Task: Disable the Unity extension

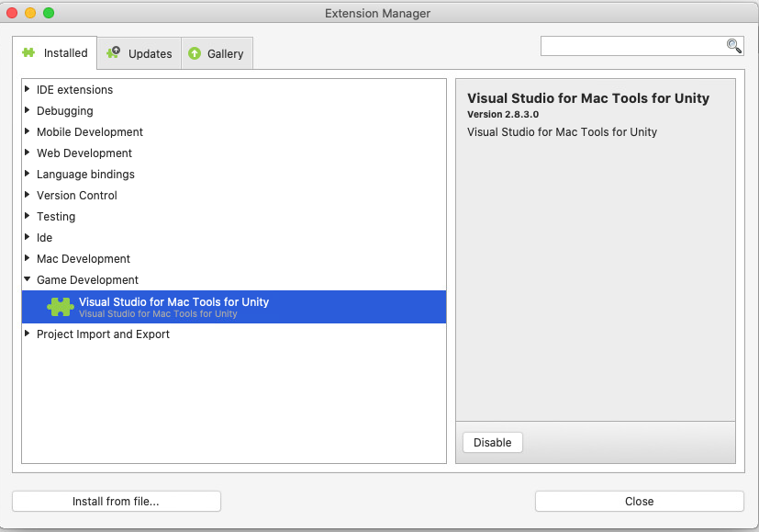Action: tap(492, 442)
